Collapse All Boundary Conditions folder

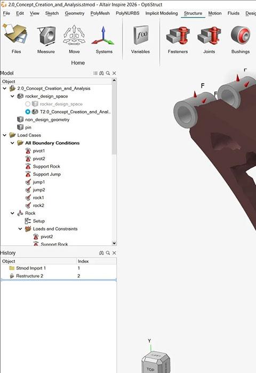(x=12, y=143)
